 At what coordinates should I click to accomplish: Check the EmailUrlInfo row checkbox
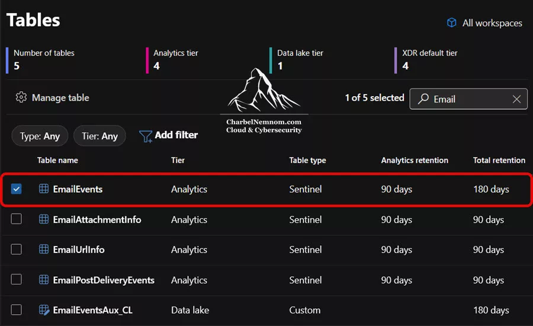click(17, 249)
